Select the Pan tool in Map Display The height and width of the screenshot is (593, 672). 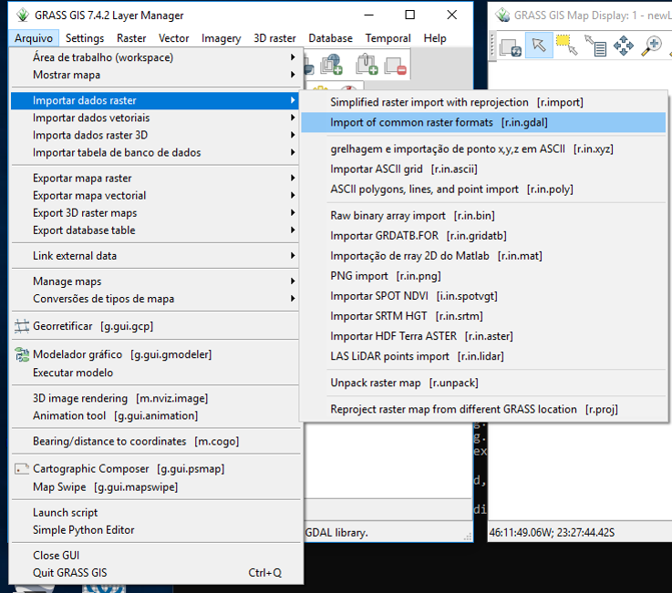(624, 45)
